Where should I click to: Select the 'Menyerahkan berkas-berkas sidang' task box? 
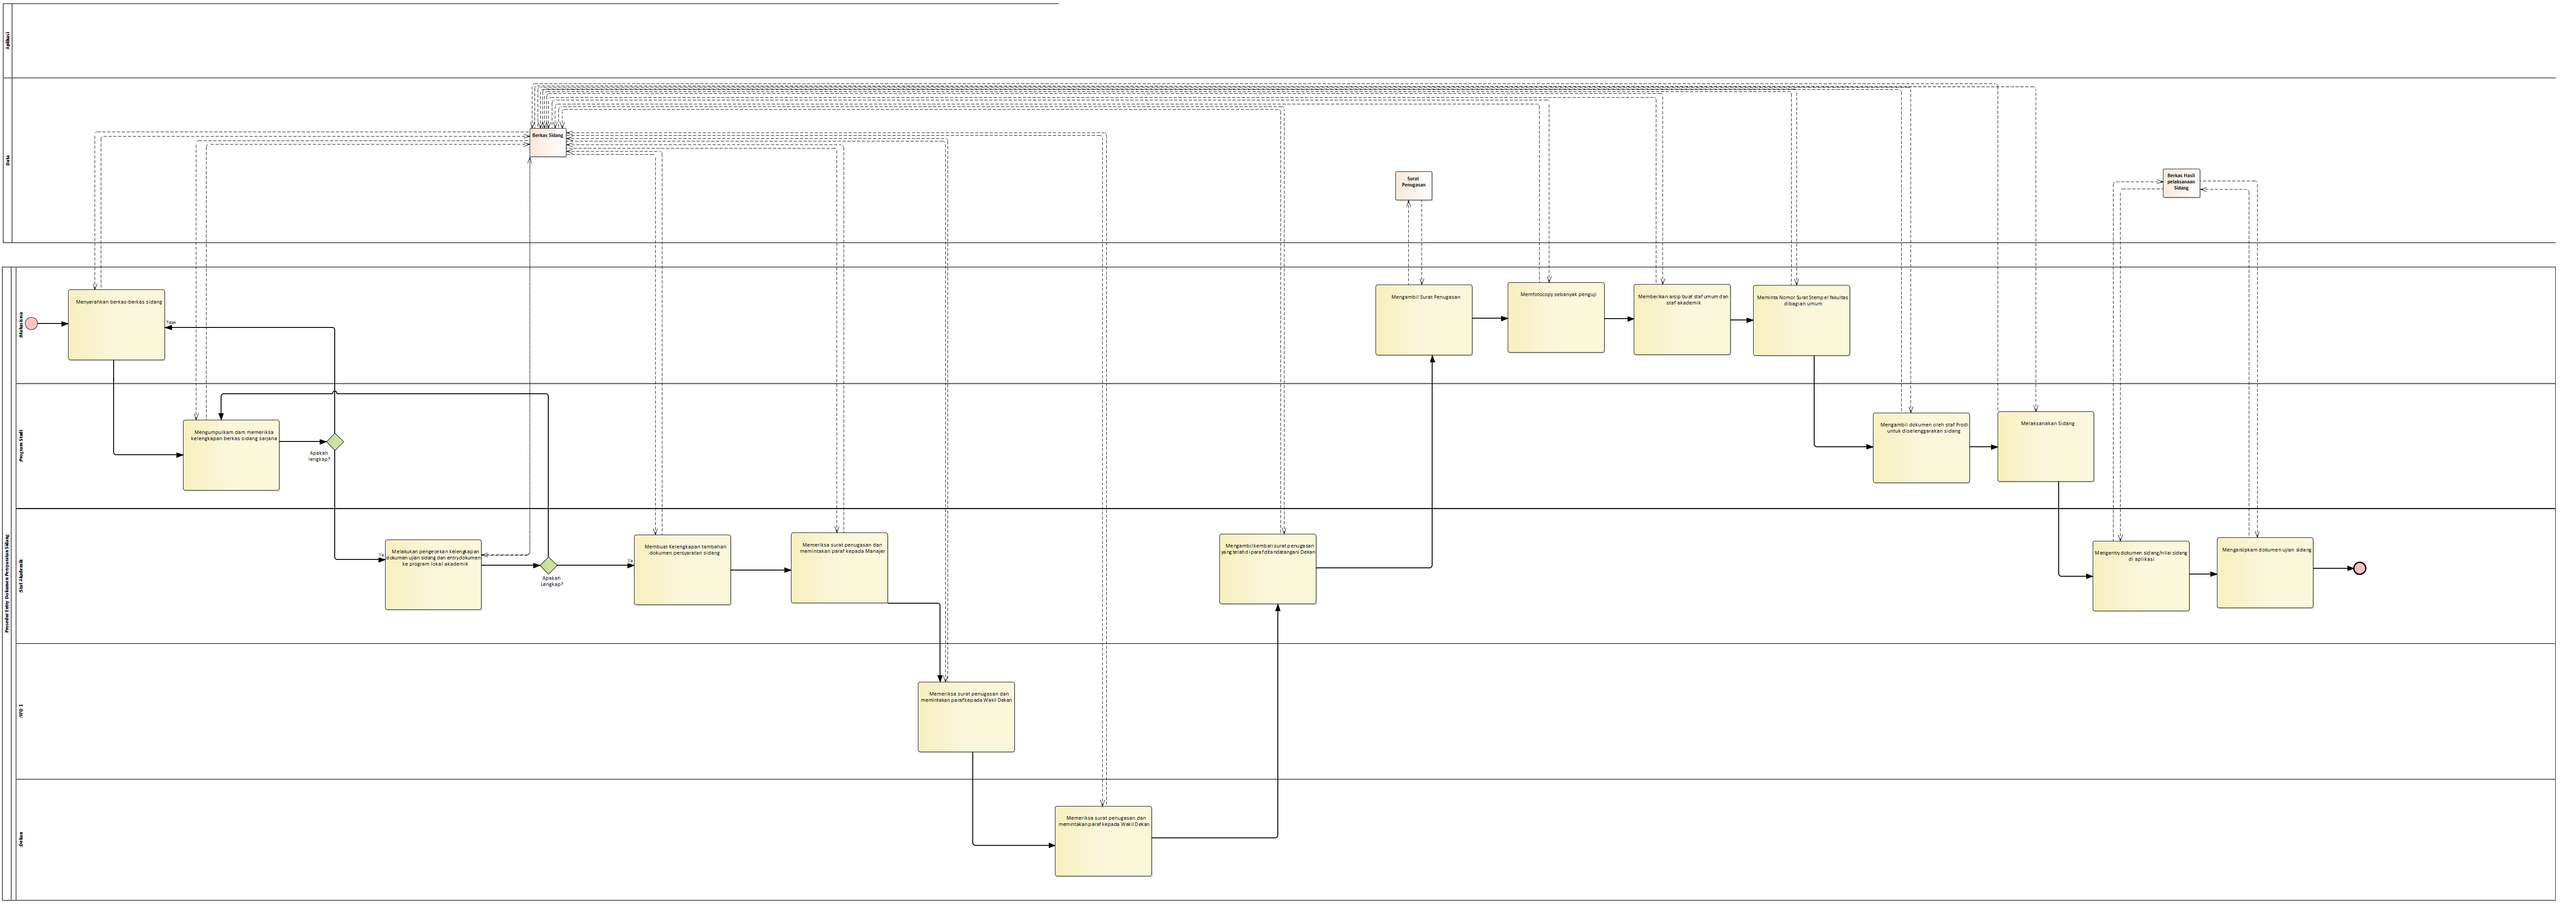click(116, 325)
